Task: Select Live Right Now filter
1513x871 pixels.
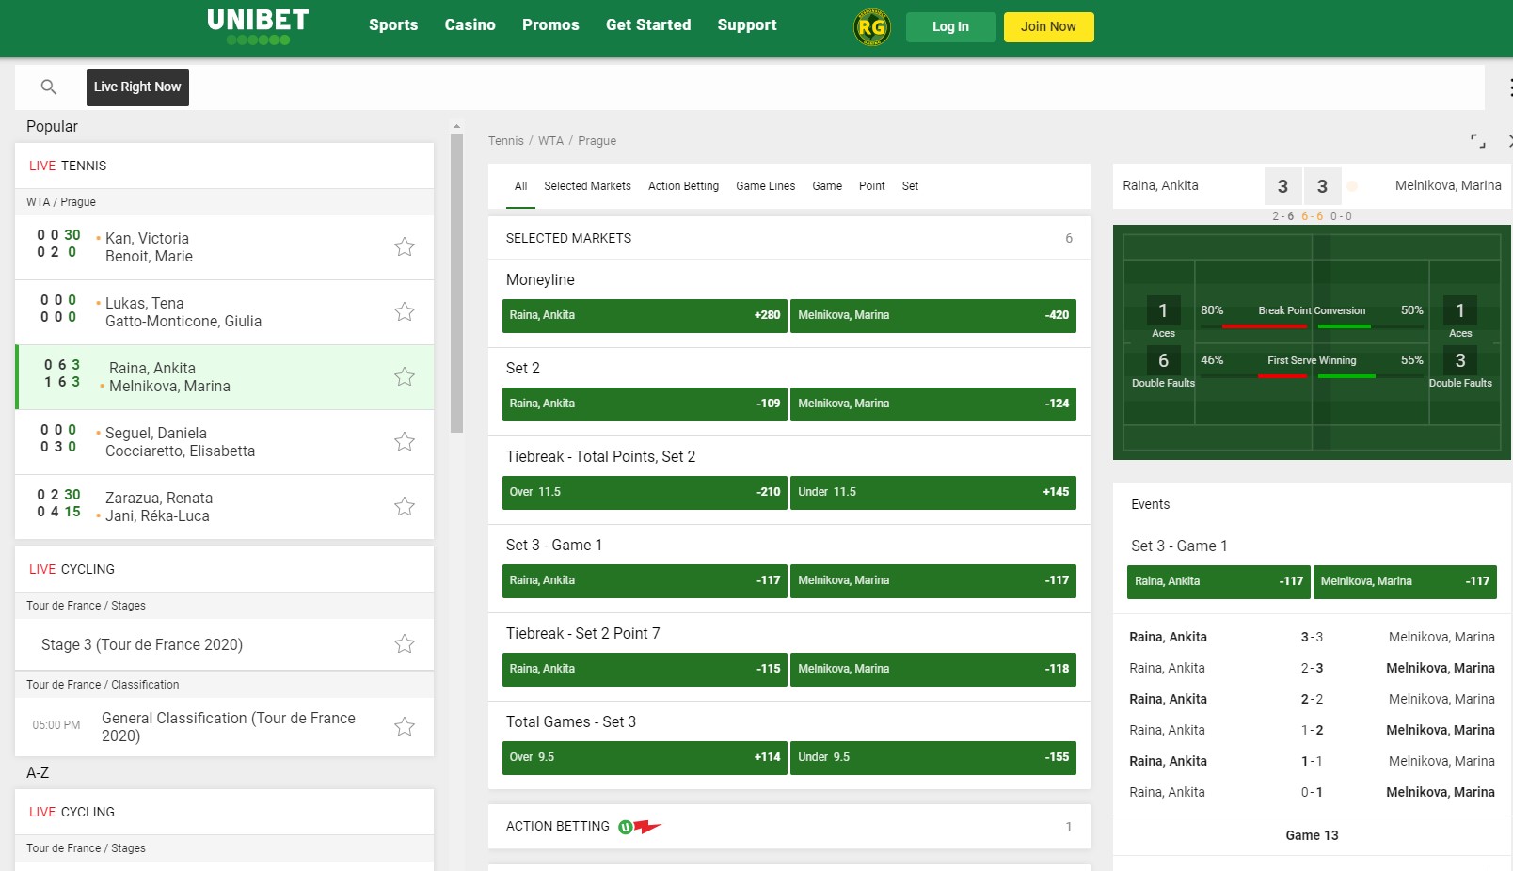Action: click(137, 87)
